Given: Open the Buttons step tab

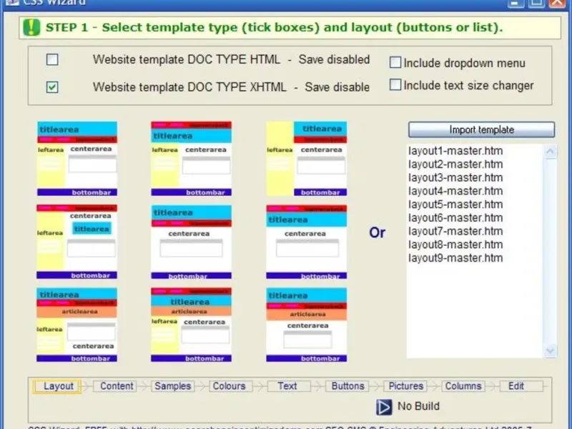Looking at the screenshot, I should tap(347, 386).
